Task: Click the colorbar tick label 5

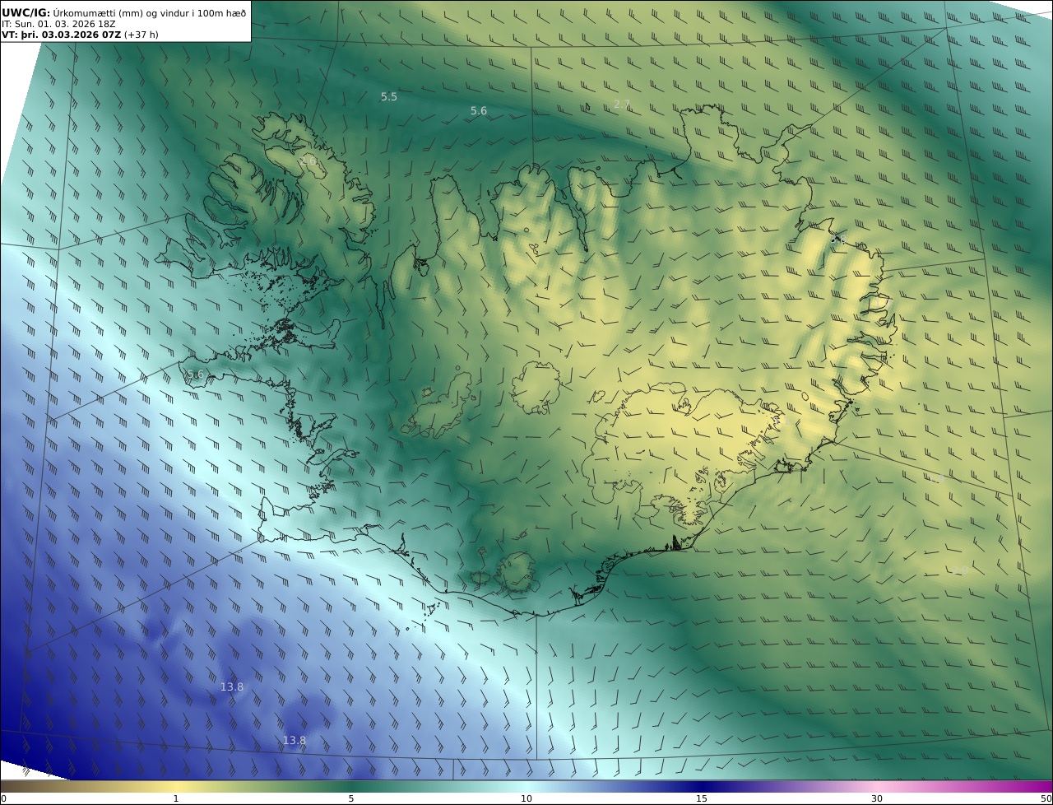Action: [x=351, y=798]
